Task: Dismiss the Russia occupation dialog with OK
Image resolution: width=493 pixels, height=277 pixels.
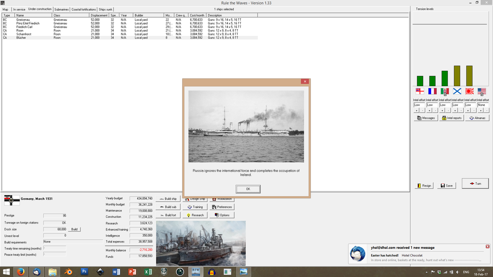Action: point(248,189)
